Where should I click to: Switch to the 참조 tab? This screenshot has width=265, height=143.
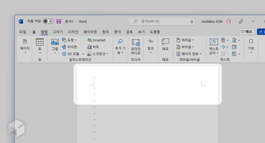pyautogui.click(x=105, y=32)
